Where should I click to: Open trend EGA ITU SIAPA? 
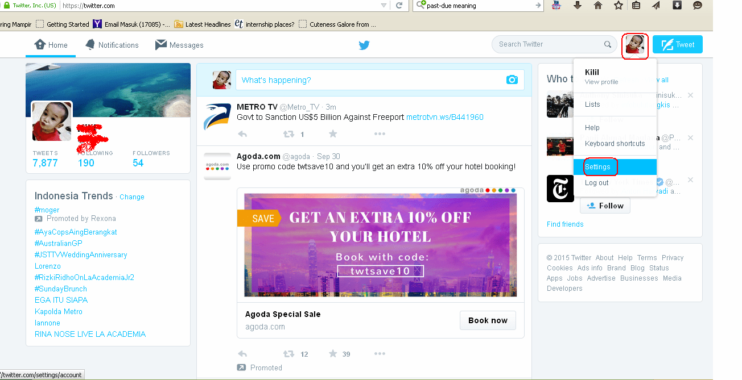(x=61, y=300)
